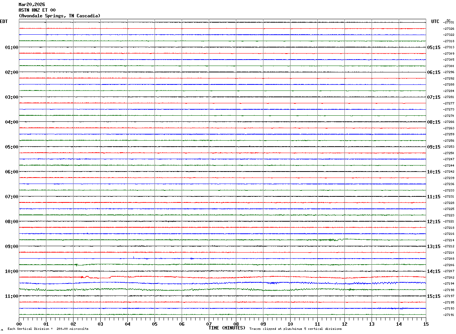Click the '06:00' EDT time label
456x334 pixels.
[x=12, y=172]
